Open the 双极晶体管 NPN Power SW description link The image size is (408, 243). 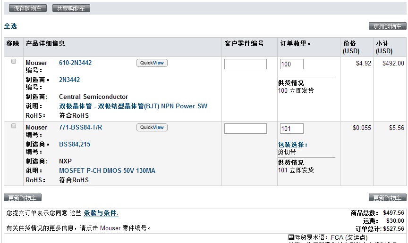[x=133, y=106]
